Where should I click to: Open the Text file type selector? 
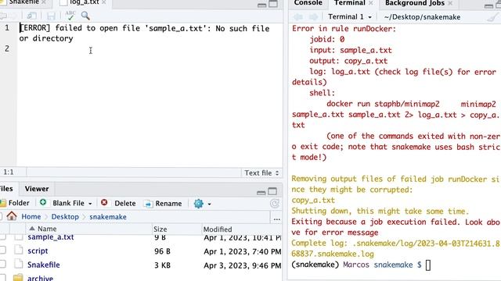261,173
